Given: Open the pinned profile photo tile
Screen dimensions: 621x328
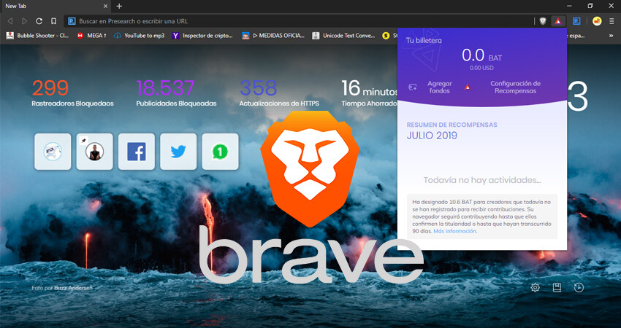Looking at the screenshot, I should [95, 152].
